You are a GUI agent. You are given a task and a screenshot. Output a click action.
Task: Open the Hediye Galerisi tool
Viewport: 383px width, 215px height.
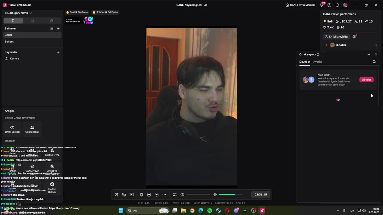tap(52, 188)
